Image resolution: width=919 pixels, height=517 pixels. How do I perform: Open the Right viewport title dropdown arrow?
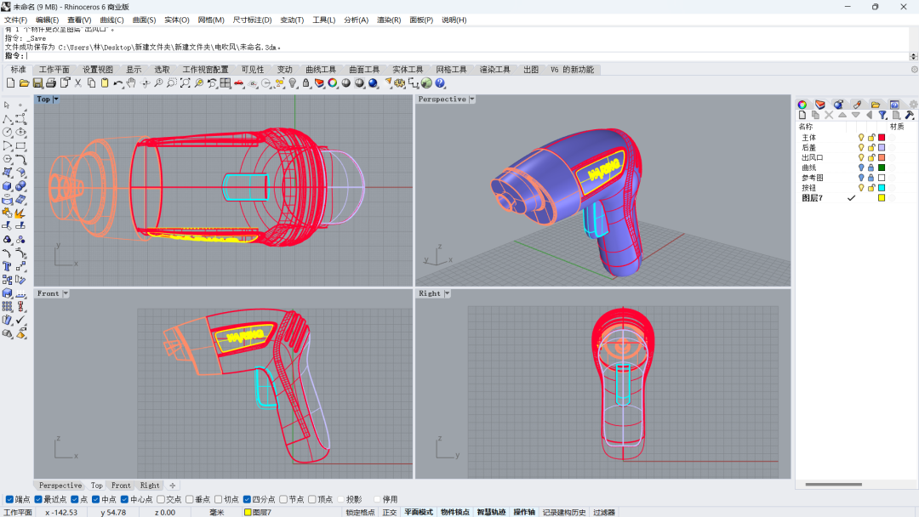point(448,293)
